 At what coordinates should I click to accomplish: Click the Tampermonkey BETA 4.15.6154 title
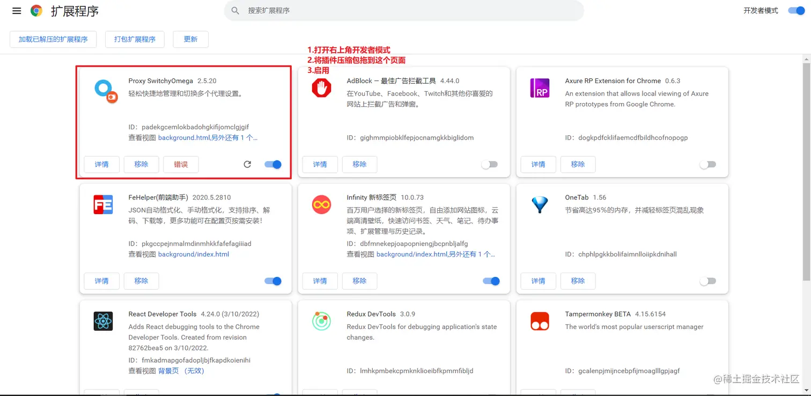[615, 314]
